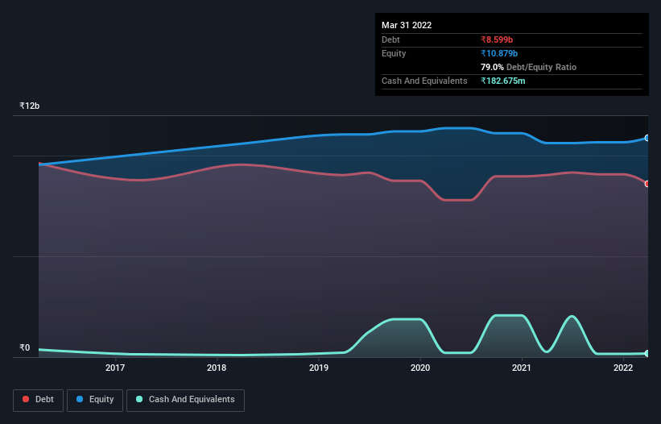Click the ₹8.599b debt value
The width and height of the screenshot is (661, 424).
pos(497,39)
